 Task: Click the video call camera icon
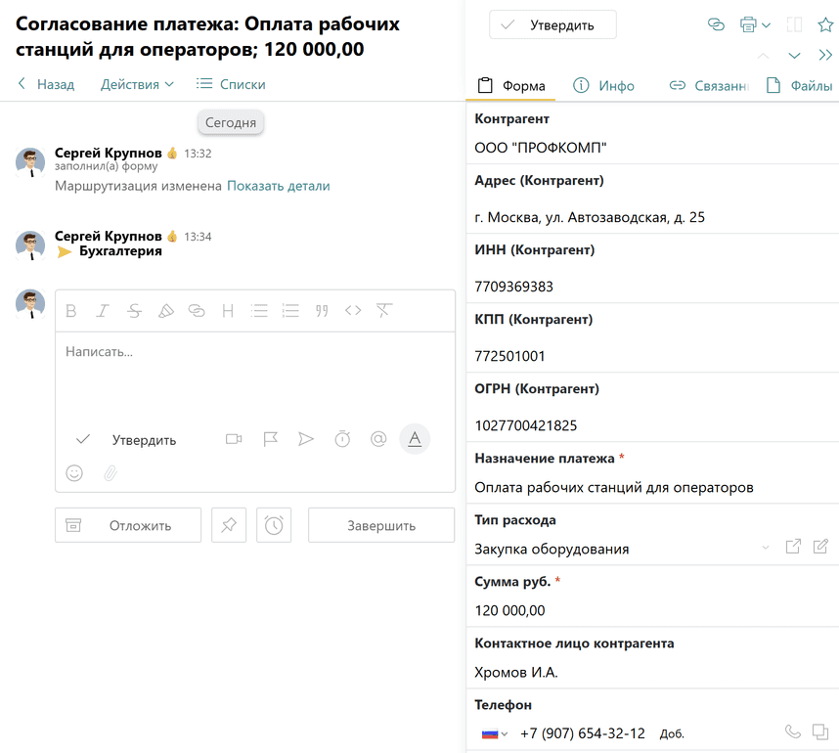[234, 439]
